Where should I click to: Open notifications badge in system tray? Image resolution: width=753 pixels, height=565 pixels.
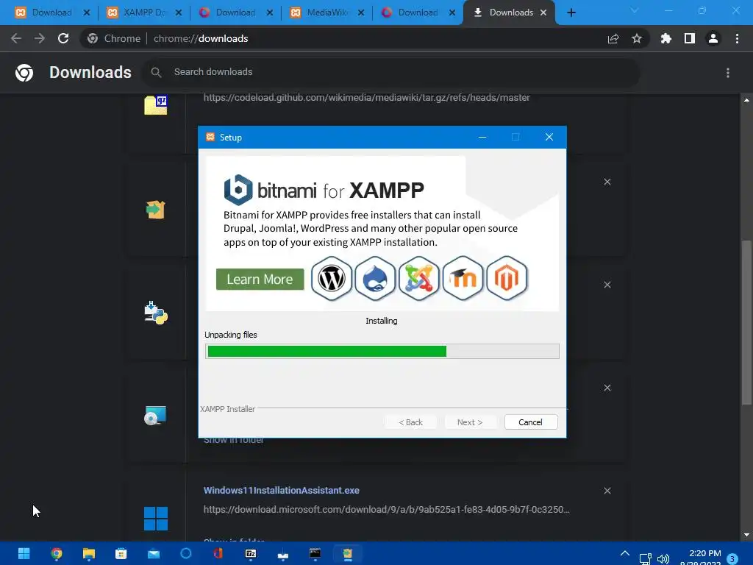click(732, 558)
